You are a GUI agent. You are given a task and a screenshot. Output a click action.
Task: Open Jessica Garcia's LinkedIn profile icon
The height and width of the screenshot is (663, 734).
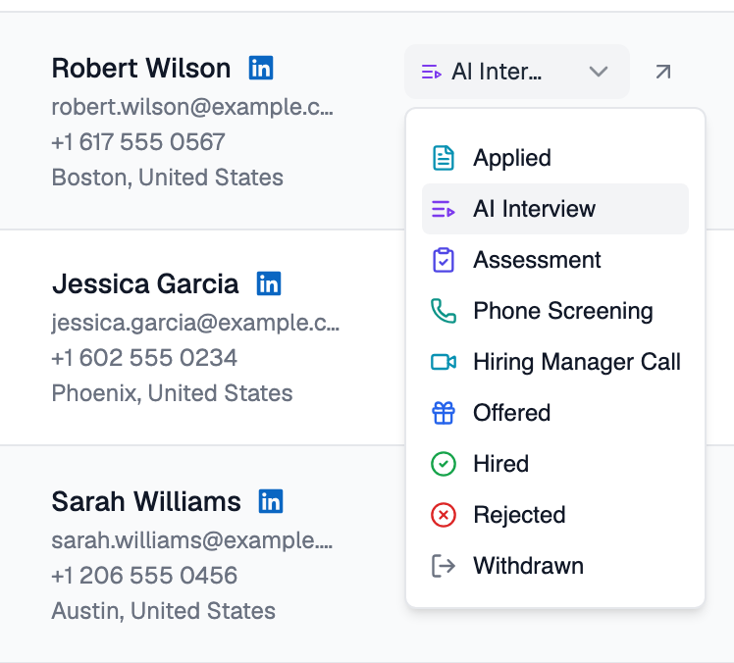(x=269, y=283)
